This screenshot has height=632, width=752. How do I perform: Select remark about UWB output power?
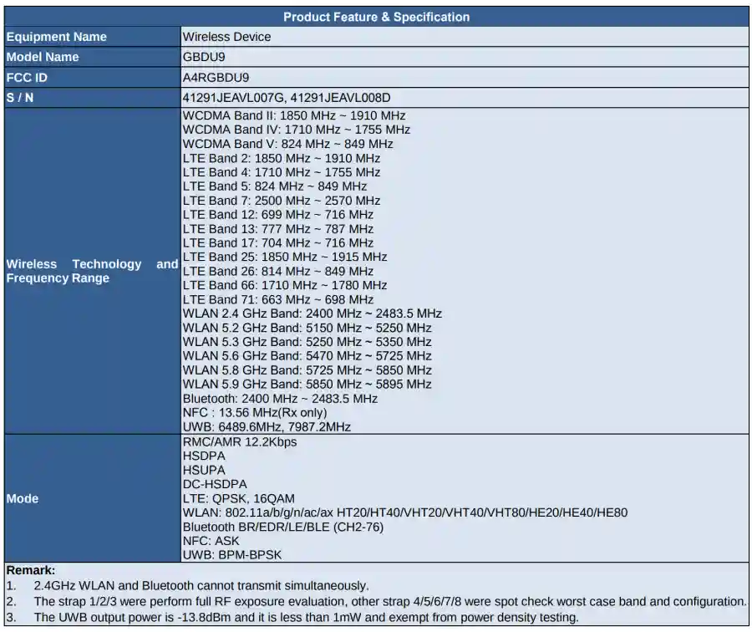pyautogui.click(x=306, y=617)
